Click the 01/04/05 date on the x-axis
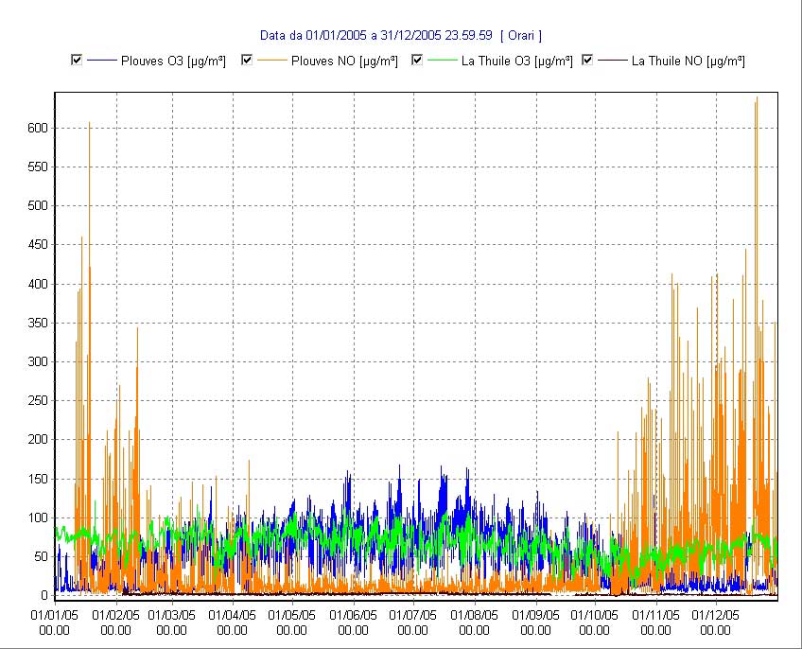Screen dimensions: 802x649 (233, 615)
